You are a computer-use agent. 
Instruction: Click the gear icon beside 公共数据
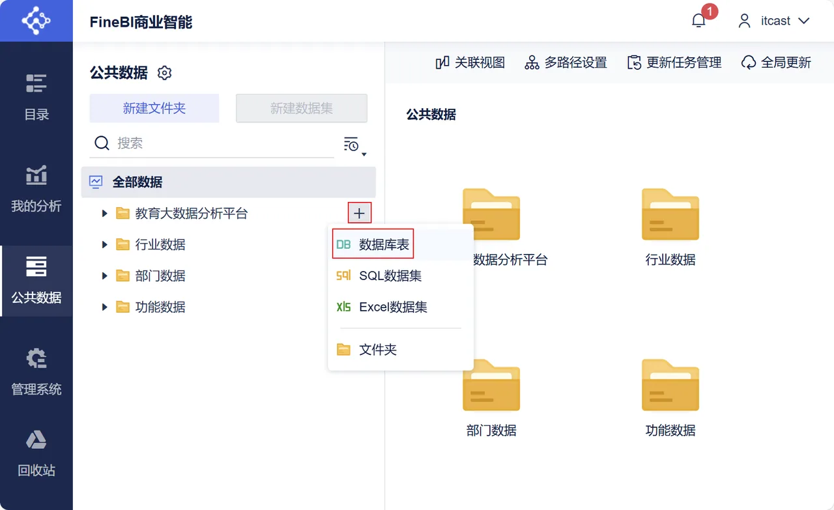tap(164, 73)
